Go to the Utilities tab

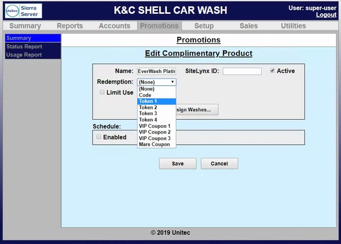(x=293, y=26)
